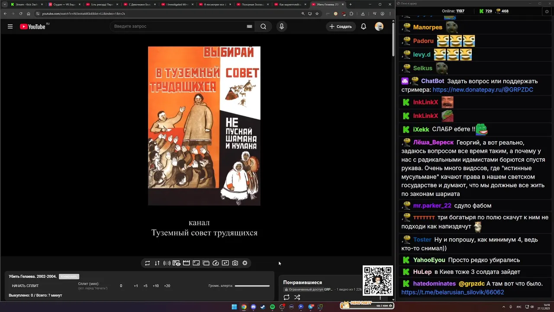This screenshot has width=554, height=312.
Task: Click the Online: 1197 counter
Action: coord(453,11)
